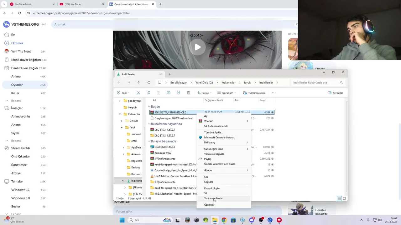This screenshot has height=225, width=401.
Task: Click Özellikler in context menu
Action: click(x=224, y=205)
